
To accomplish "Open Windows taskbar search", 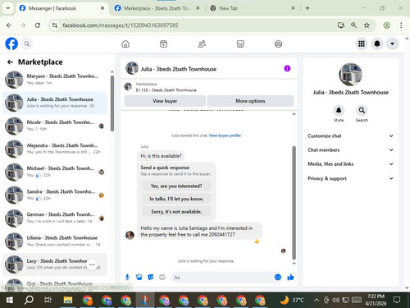I will click(29, 300).
